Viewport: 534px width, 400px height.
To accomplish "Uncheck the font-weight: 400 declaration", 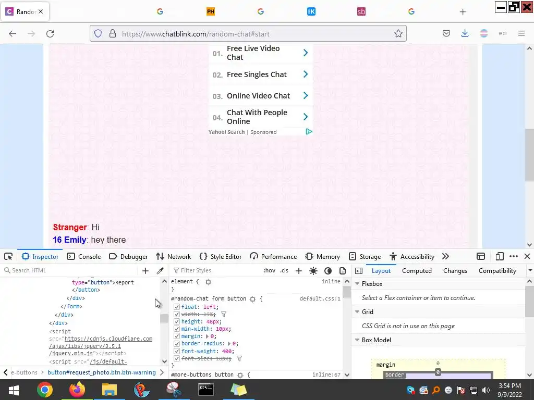I will [176, 351].
